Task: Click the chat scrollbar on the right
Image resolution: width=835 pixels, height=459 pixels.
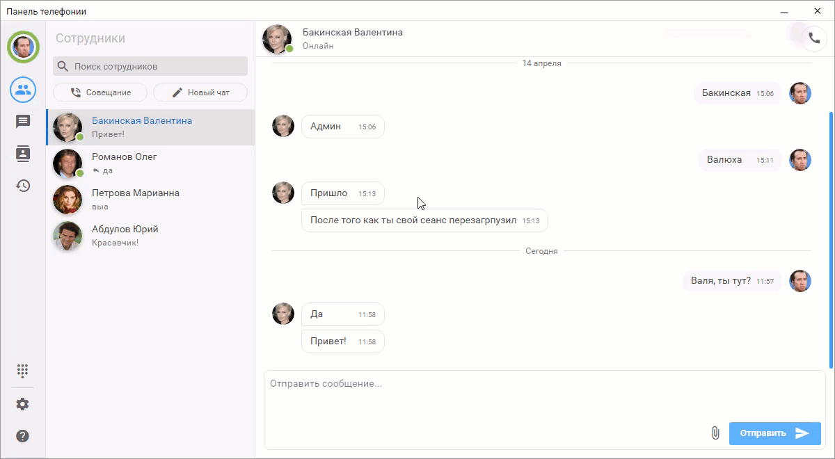Action: point(830,236)
